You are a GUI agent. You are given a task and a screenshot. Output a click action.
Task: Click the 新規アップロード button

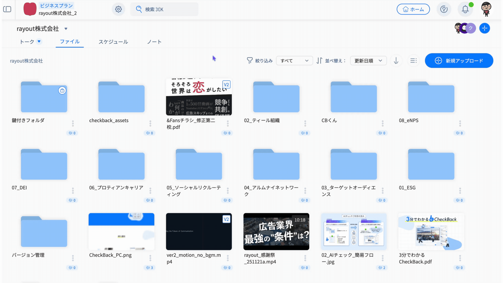click(459, 61)
